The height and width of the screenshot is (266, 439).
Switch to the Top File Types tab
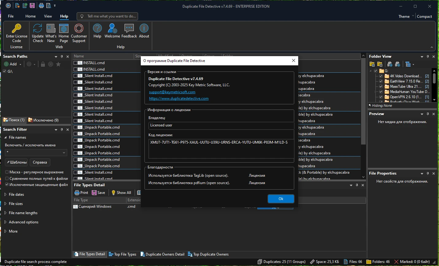pos(122,254)
